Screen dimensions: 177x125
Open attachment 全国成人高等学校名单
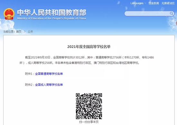pyautogui.click(x=49, y=85)
